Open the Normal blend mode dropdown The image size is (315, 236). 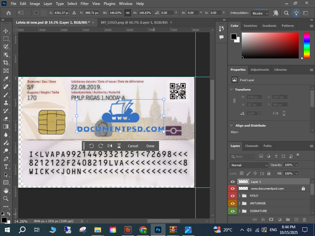pyautogui.click(x=249, y=165)
